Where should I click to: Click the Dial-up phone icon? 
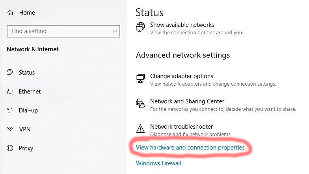point(9,110)
